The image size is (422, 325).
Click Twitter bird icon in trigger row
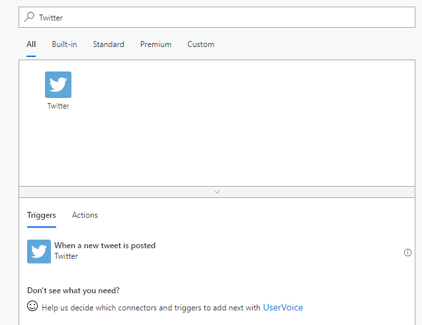tap(39, 252)
